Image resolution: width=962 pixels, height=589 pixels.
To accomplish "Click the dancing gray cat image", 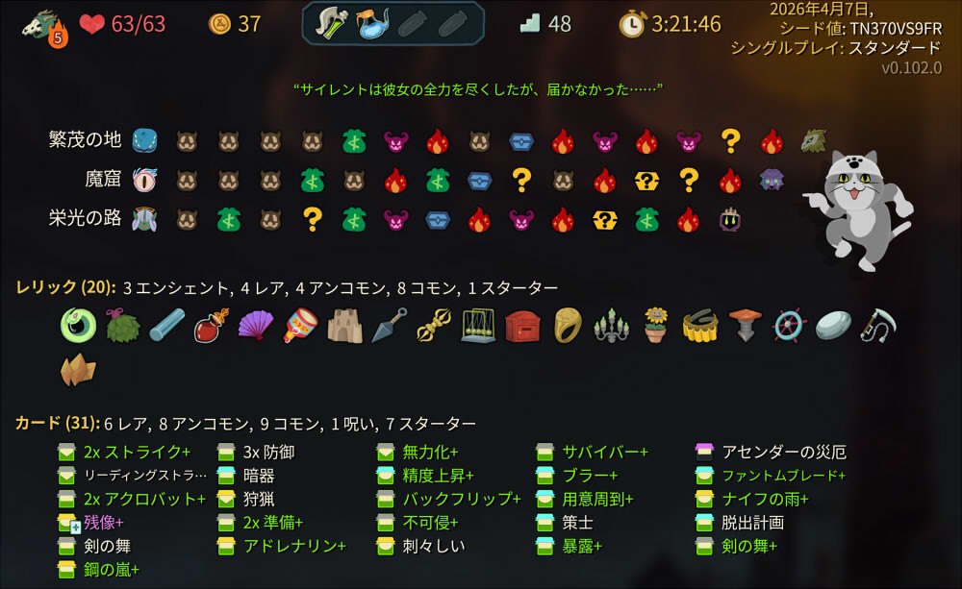I will pos(859,210).
